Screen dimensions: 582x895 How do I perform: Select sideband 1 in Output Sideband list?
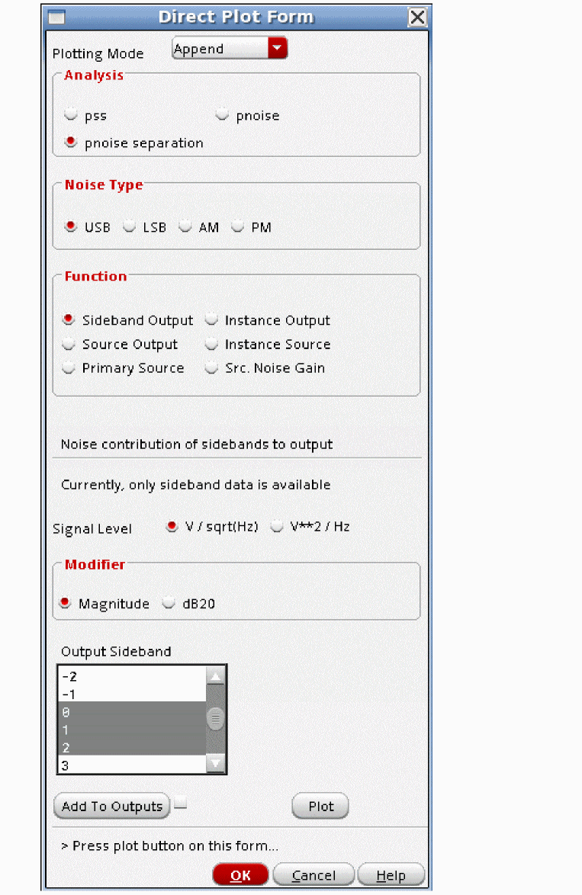132,730
